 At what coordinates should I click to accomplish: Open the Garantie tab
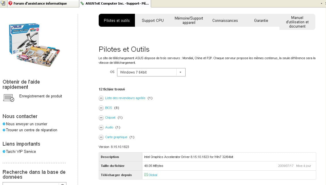261,20
